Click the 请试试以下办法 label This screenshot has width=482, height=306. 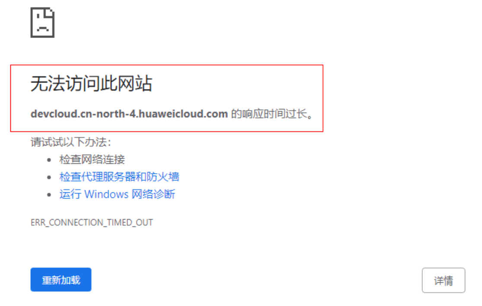[71, 142]
